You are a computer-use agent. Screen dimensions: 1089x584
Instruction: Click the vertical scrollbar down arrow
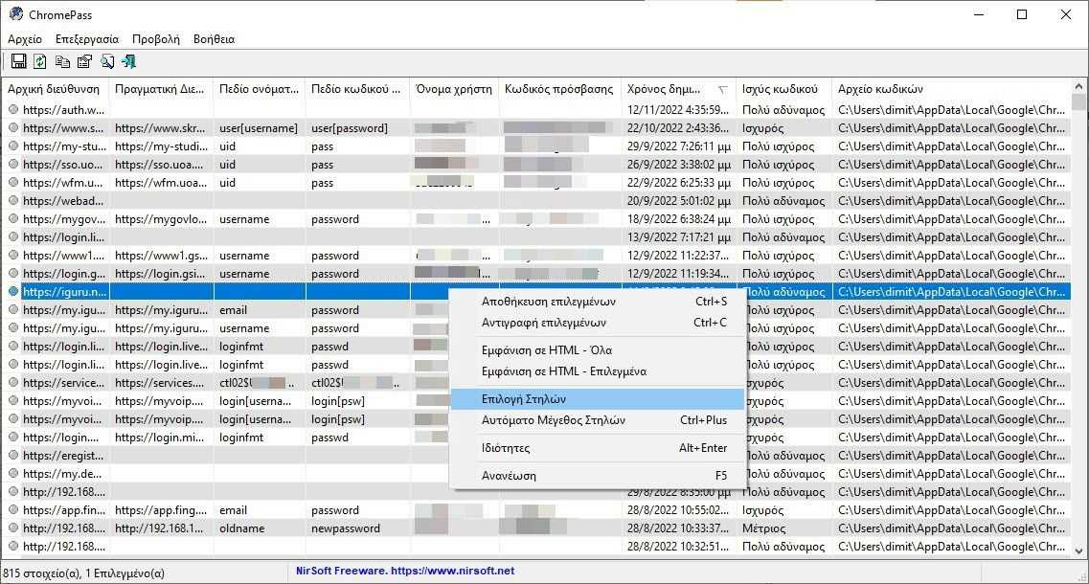pyautogui.click(x=1078, y=550)
